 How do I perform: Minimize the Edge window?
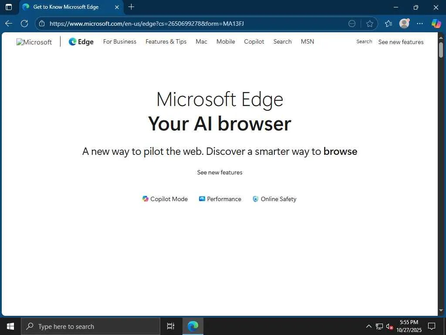395,7
